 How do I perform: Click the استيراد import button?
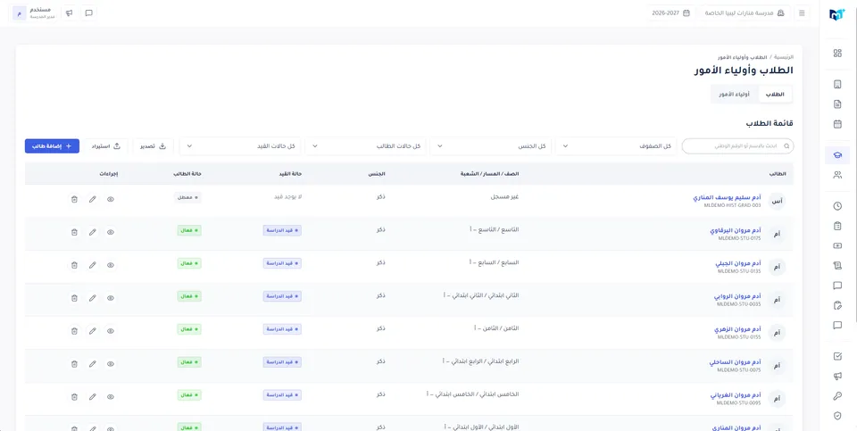click(106, 145)
